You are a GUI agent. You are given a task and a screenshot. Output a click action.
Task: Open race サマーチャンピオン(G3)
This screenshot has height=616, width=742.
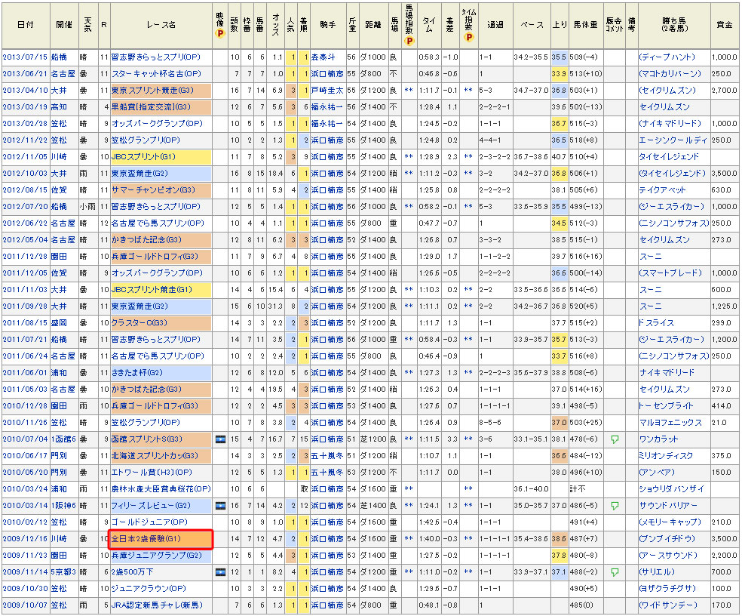153,190
